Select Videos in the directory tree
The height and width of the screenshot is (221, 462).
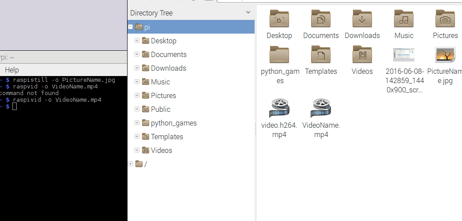tap(162, 150)
